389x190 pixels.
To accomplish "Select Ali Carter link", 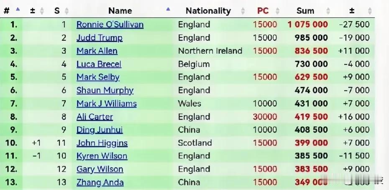I will pyautogui.click(x=95, y=117).
